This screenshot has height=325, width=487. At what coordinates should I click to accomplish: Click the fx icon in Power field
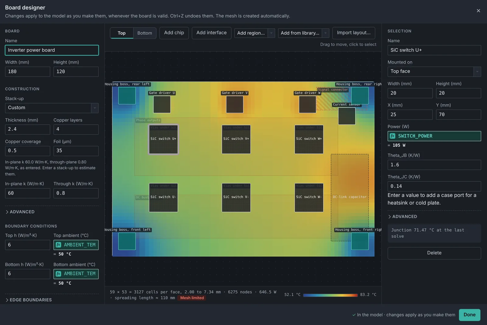pos(393,136)
